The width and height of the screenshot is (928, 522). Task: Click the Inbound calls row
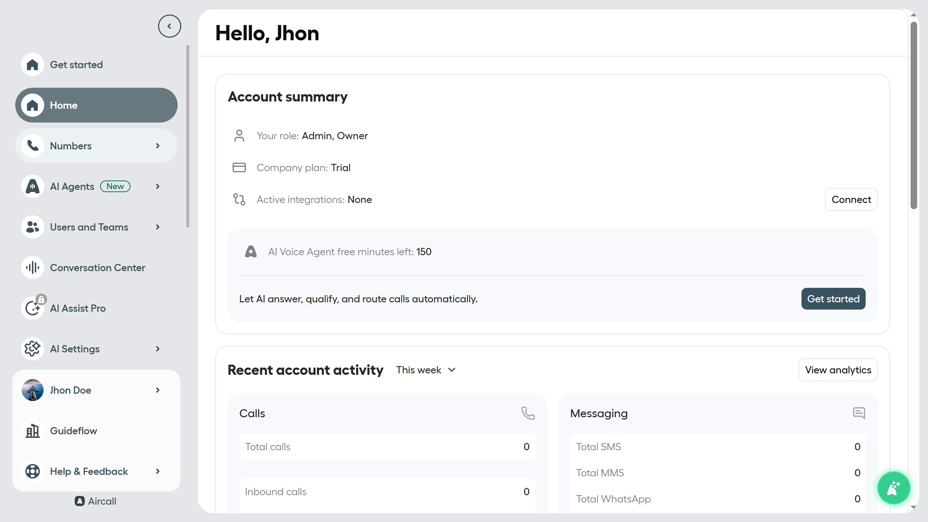click(x=387, y=492)
